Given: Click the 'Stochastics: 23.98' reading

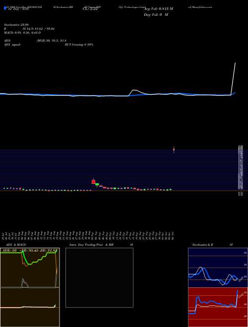Looking at the screenshot, I should coord(16,25).
